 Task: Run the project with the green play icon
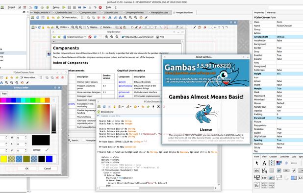[64, 7]
